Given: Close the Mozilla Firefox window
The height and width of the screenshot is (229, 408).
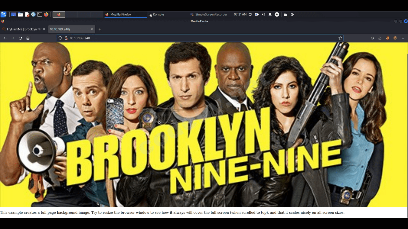Looking at the screenshot, I should (406, 21).
